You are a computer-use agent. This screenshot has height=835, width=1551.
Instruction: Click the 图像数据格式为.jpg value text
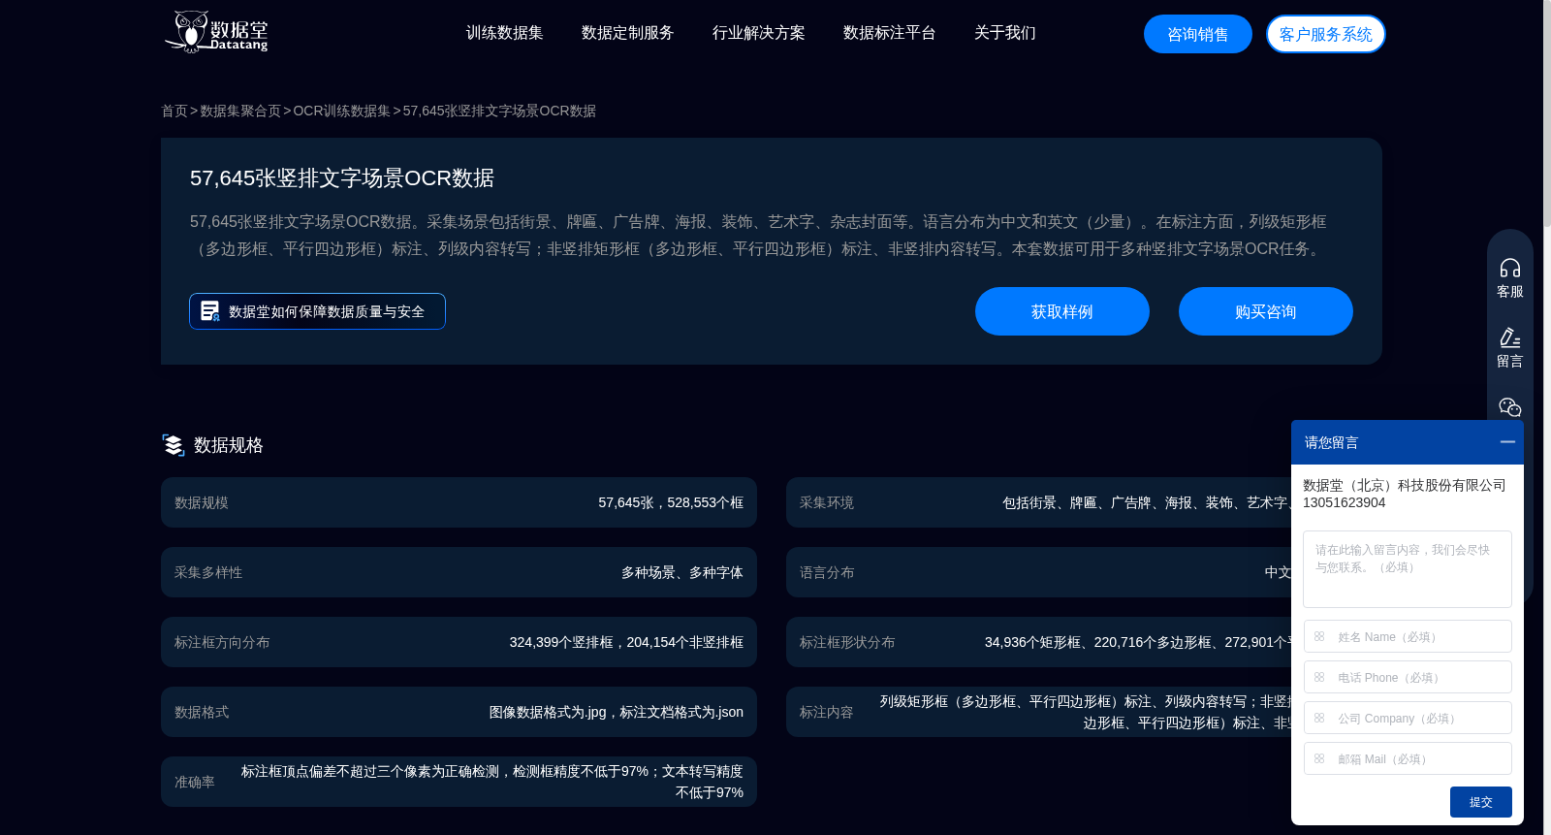tap(548, 712)
